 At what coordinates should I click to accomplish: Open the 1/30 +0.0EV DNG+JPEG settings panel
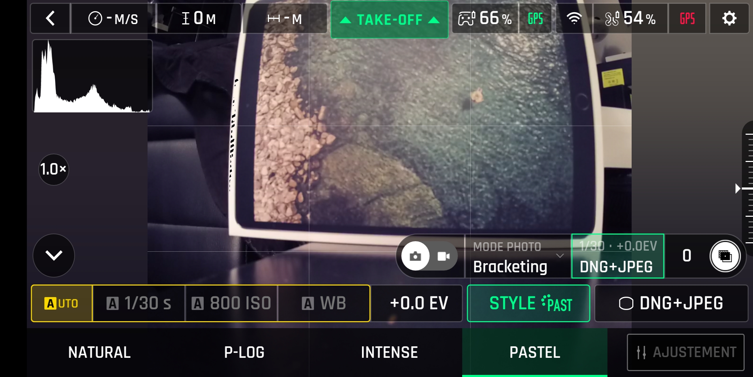618,256
